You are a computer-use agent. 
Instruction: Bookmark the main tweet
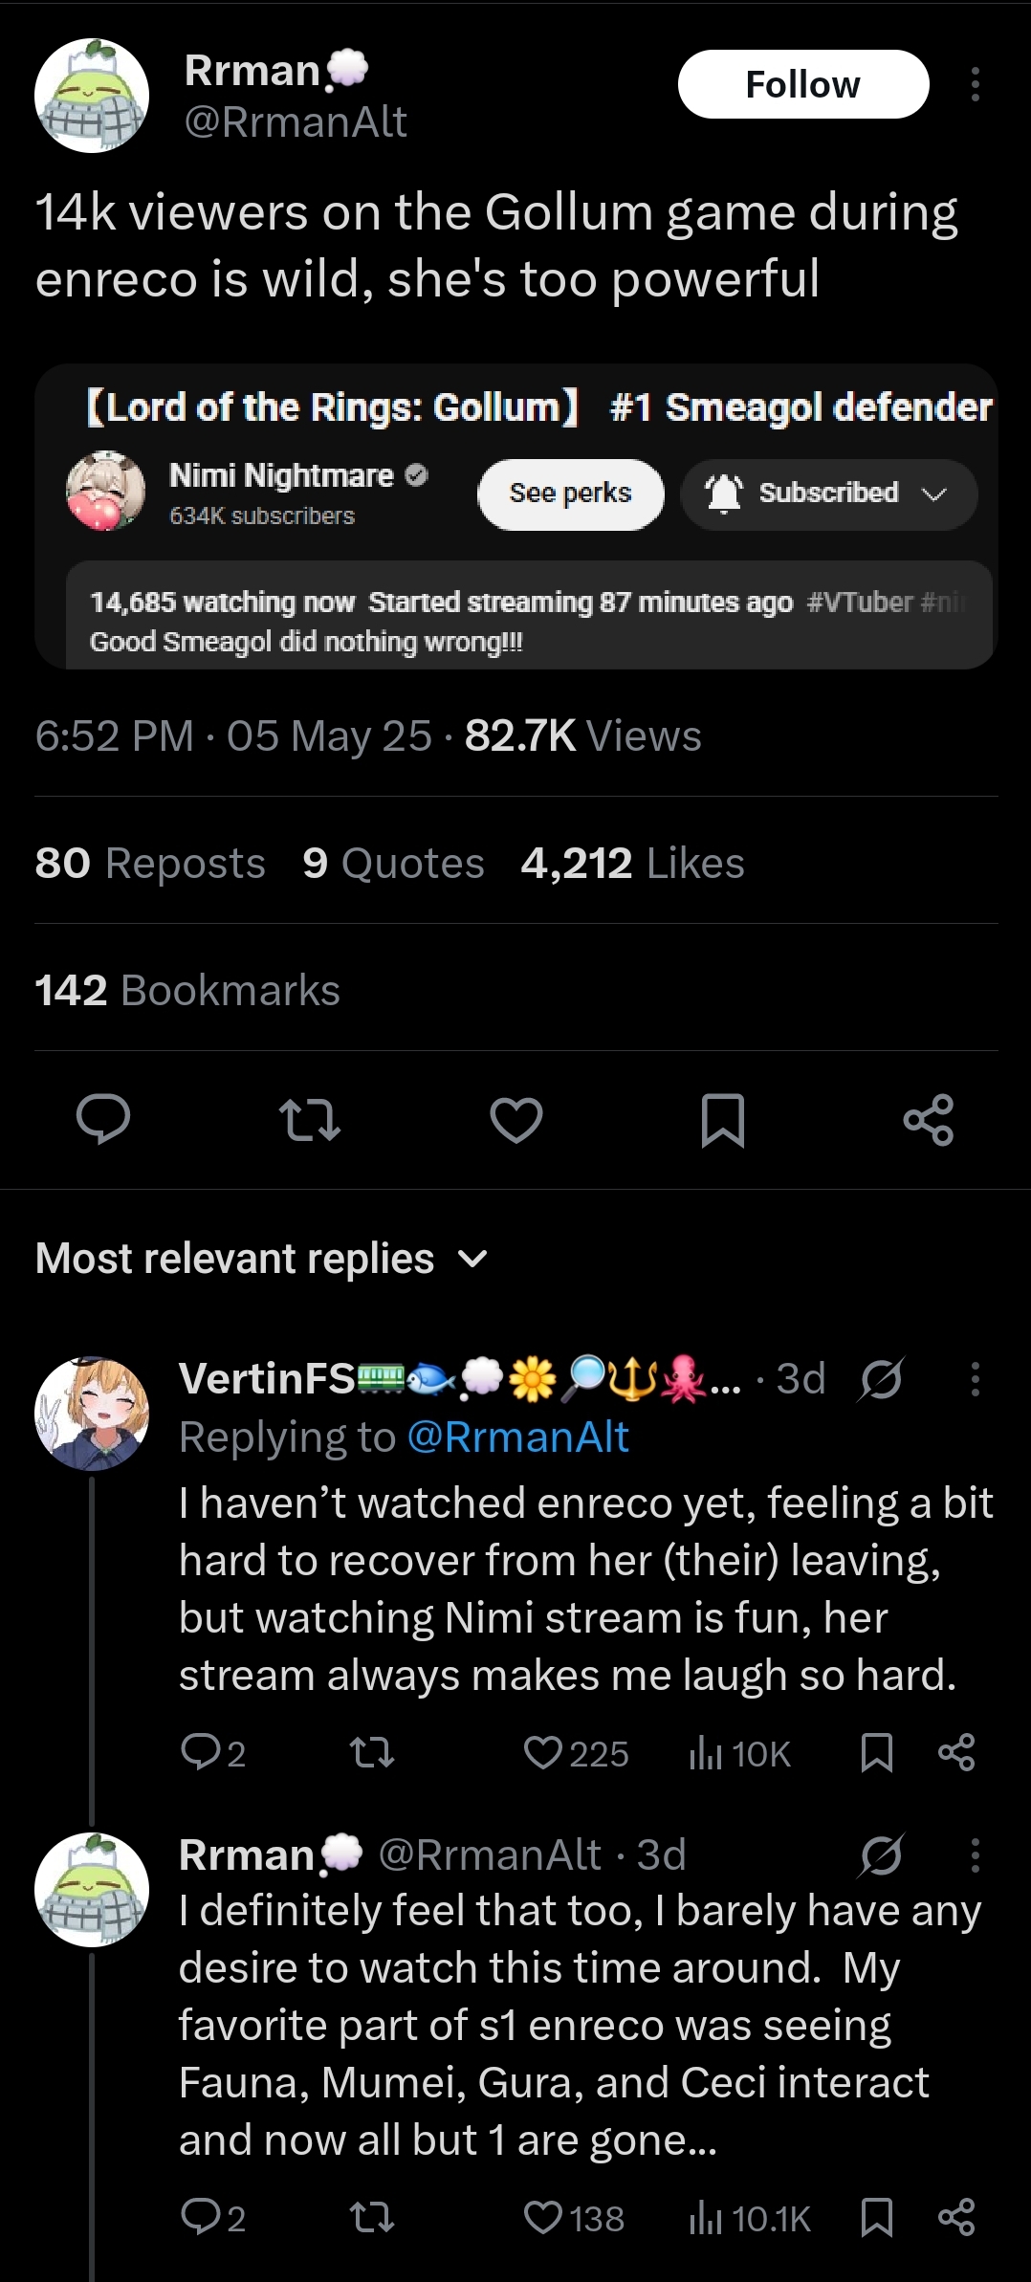tap(722, 1120)
